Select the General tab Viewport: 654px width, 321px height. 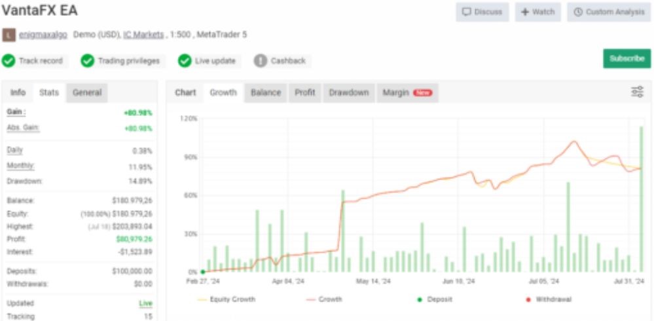(x=87, y=93)
